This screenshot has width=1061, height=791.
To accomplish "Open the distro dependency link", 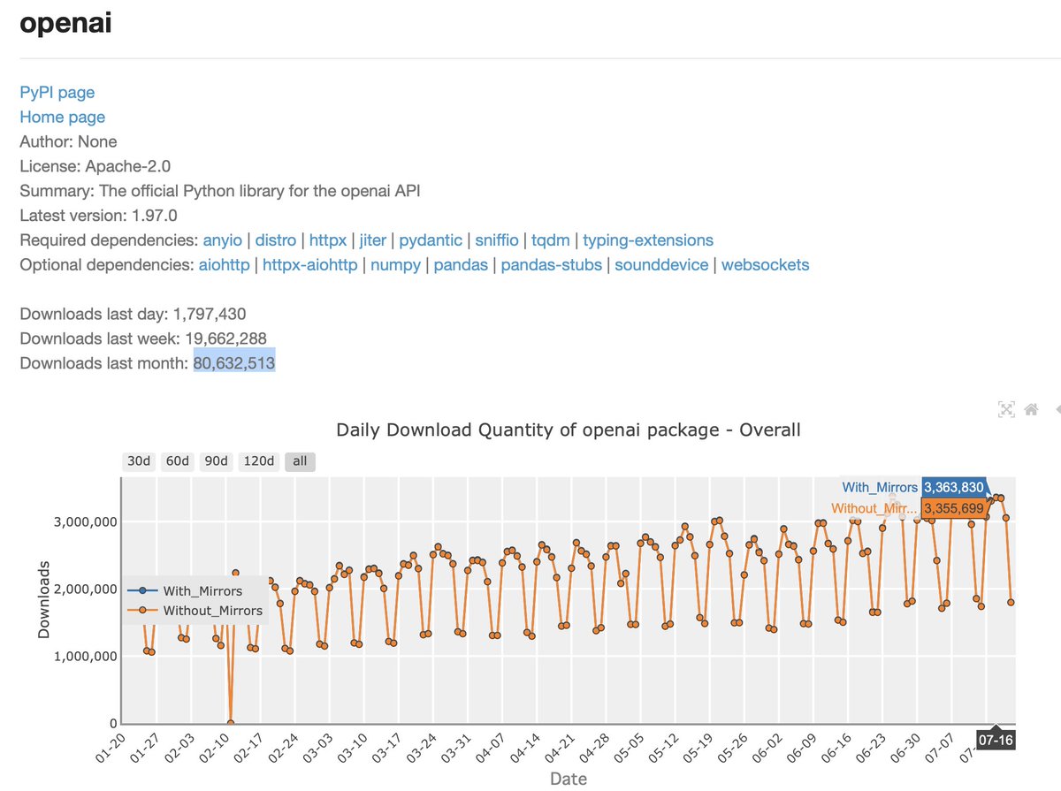I will [276, 240].
